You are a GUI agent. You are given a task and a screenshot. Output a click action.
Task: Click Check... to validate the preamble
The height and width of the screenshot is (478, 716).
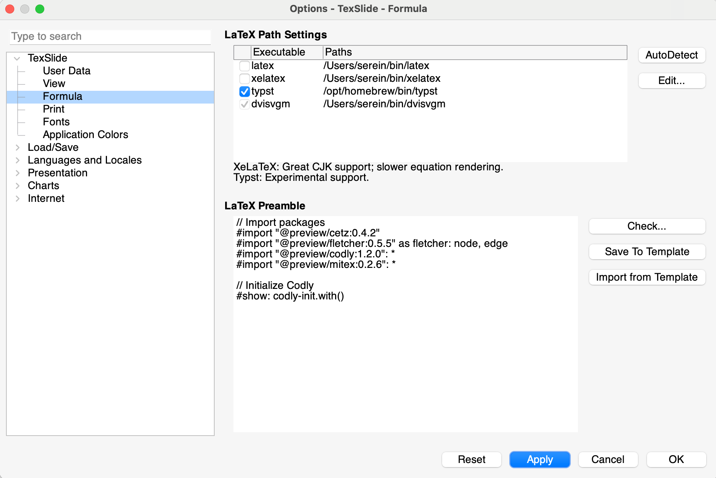(647, 226)
